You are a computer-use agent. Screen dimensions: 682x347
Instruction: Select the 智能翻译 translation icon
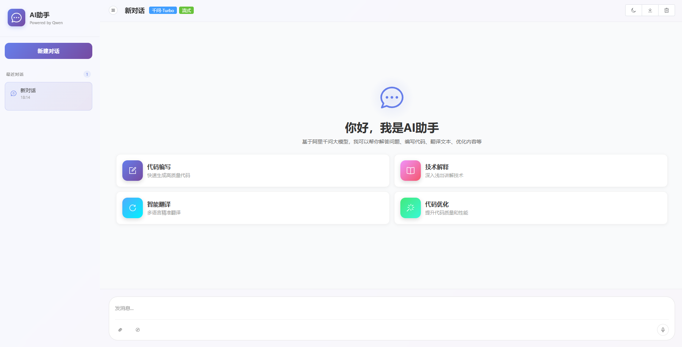132,208
